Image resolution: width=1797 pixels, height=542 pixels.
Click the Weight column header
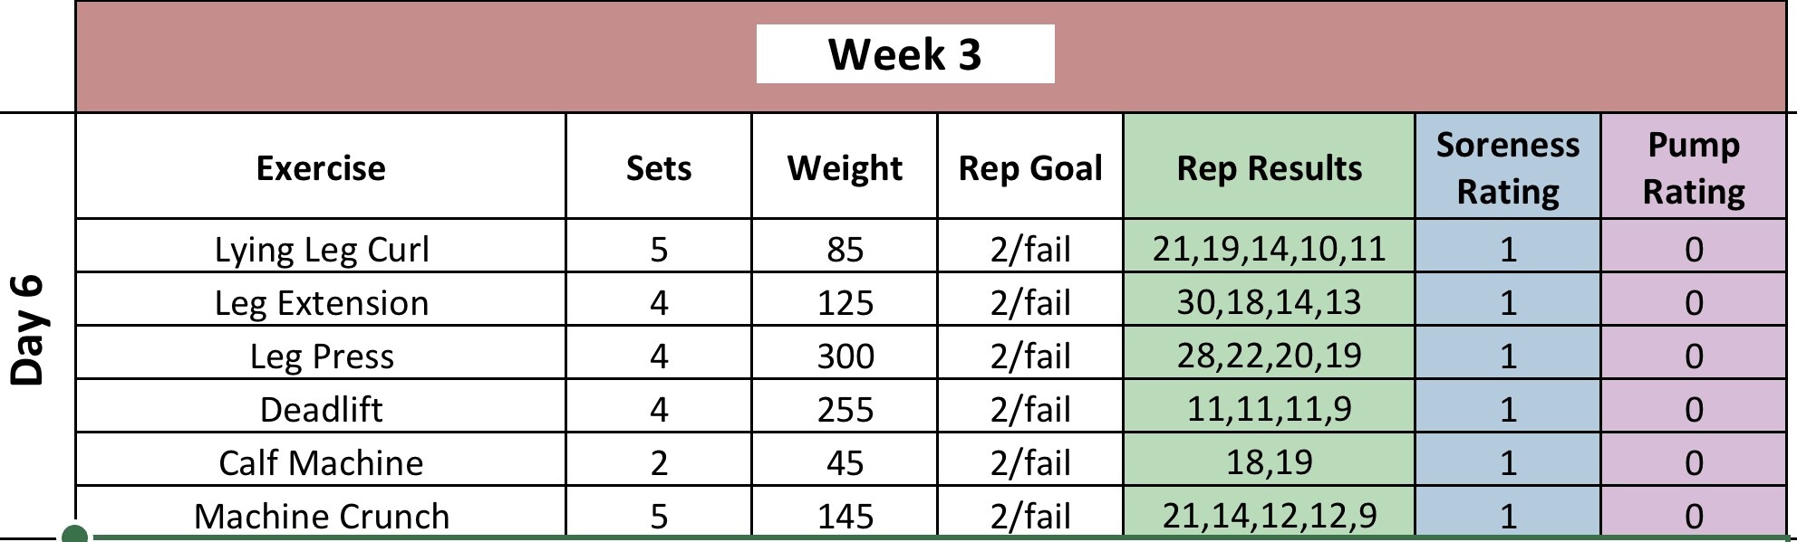tap(845, 168)
